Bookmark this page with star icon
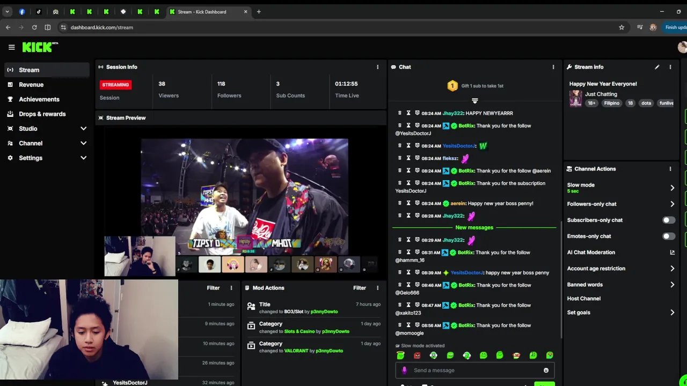This screenshot has width=687, height=386. pos(622,27)
